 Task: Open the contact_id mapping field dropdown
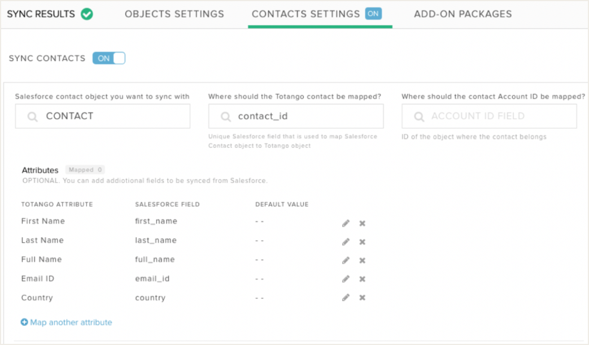(x=296, y=116)
